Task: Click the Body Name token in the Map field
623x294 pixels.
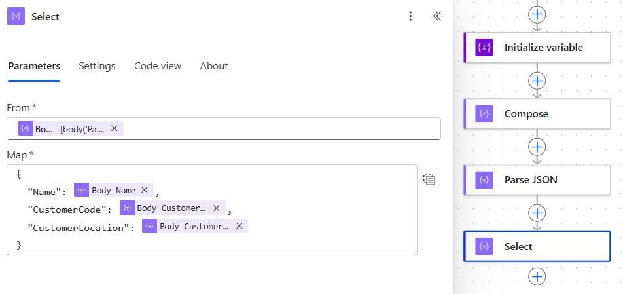Action: pyautogui.click(x=113, y=191)
